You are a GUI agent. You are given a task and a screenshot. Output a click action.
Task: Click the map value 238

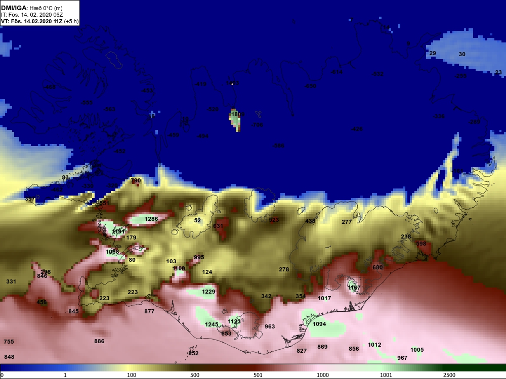pyautogui.click(x=406, y=236)
